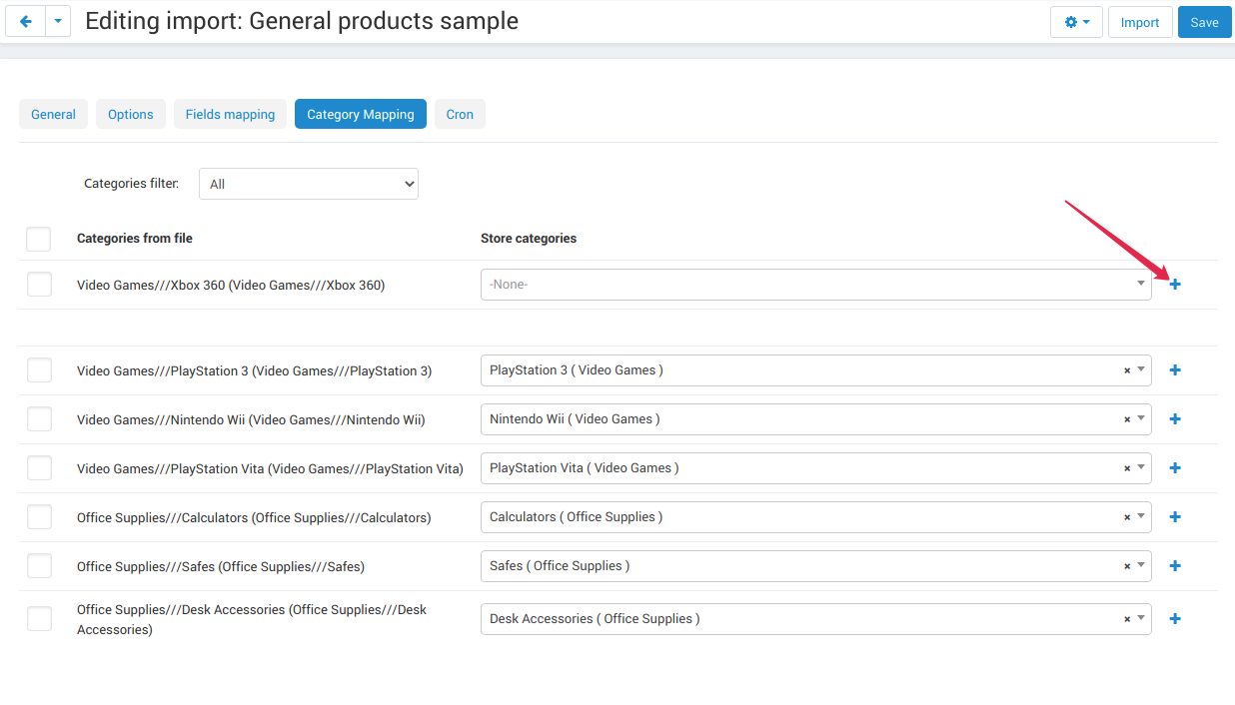Click the 'Categories filter:' label
The image size is (1235, 705).
132,184
